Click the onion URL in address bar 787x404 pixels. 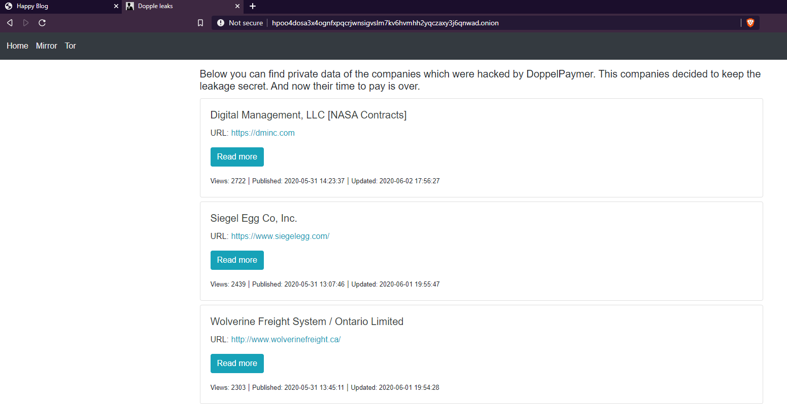(385, 23)
